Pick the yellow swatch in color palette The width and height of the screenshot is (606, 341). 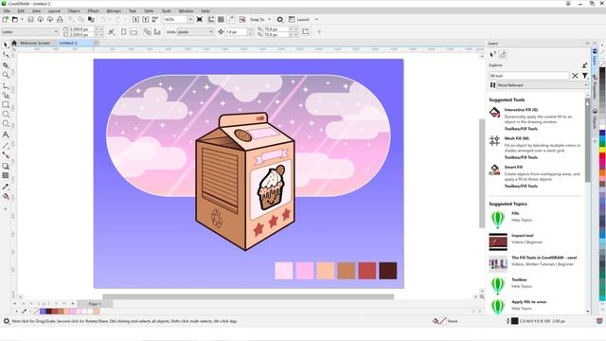click(x=602, y=150)
